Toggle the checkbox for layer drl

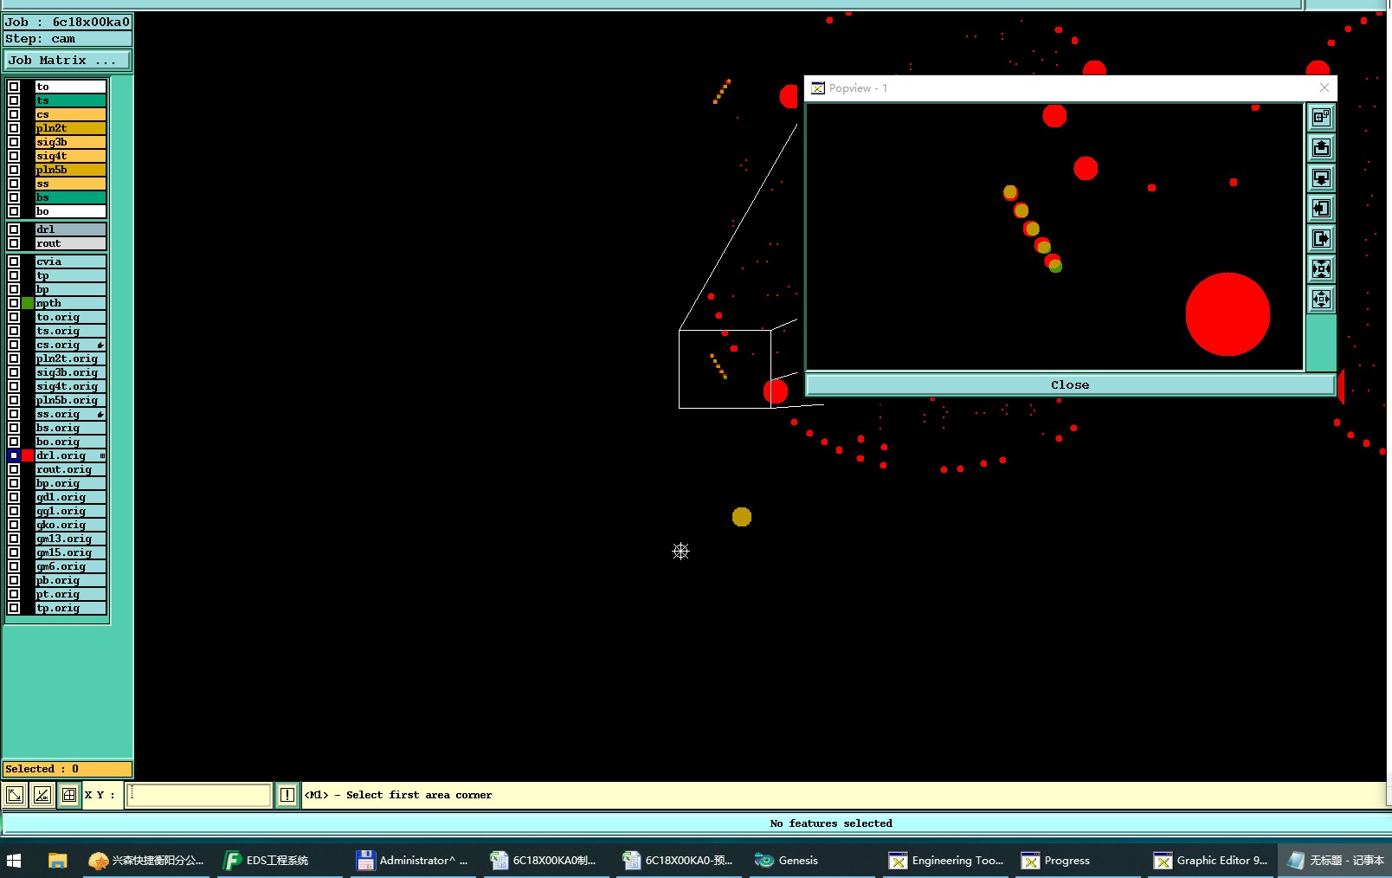coord(14,229)
